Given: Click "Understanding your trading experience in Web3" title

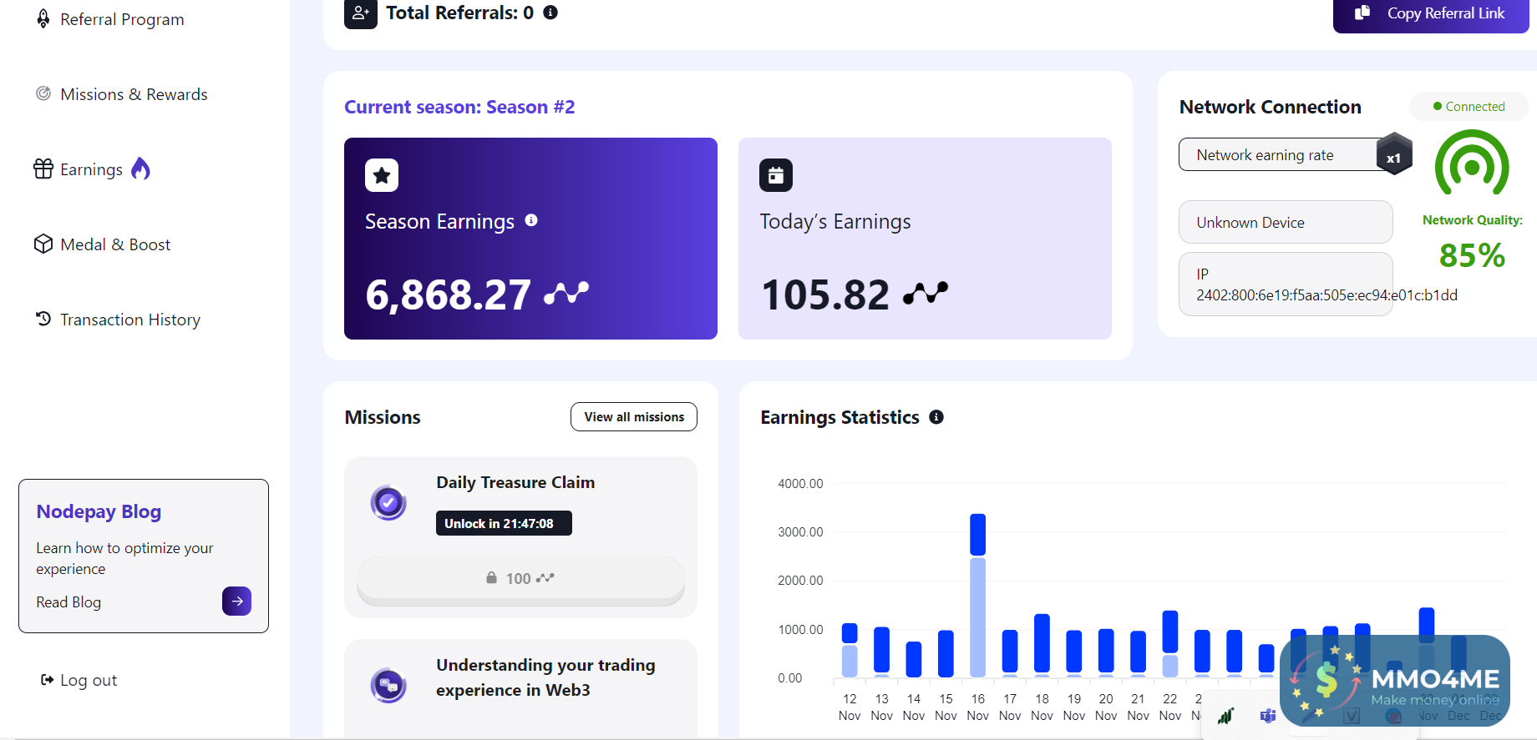Looking at the screenshot, I should 545,677.
